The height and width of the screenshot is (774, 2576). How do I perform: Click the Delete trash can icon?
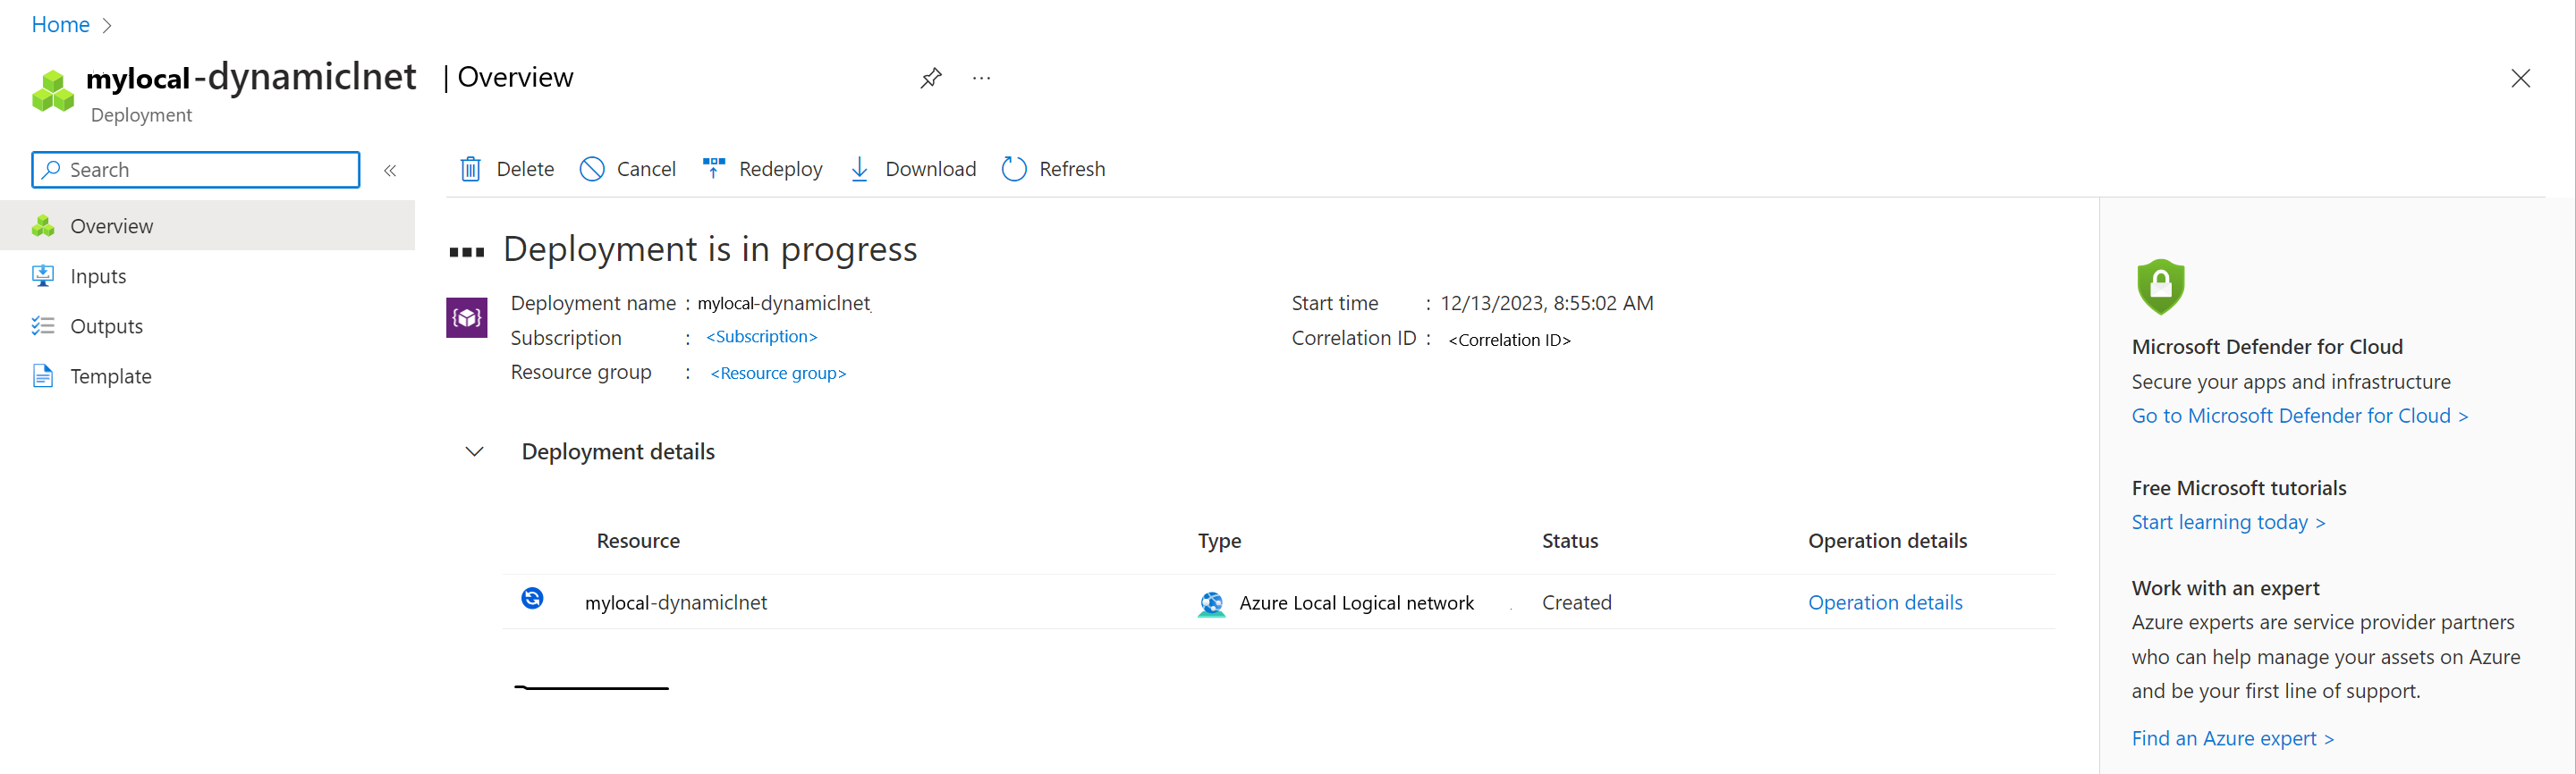click(470, 169)
